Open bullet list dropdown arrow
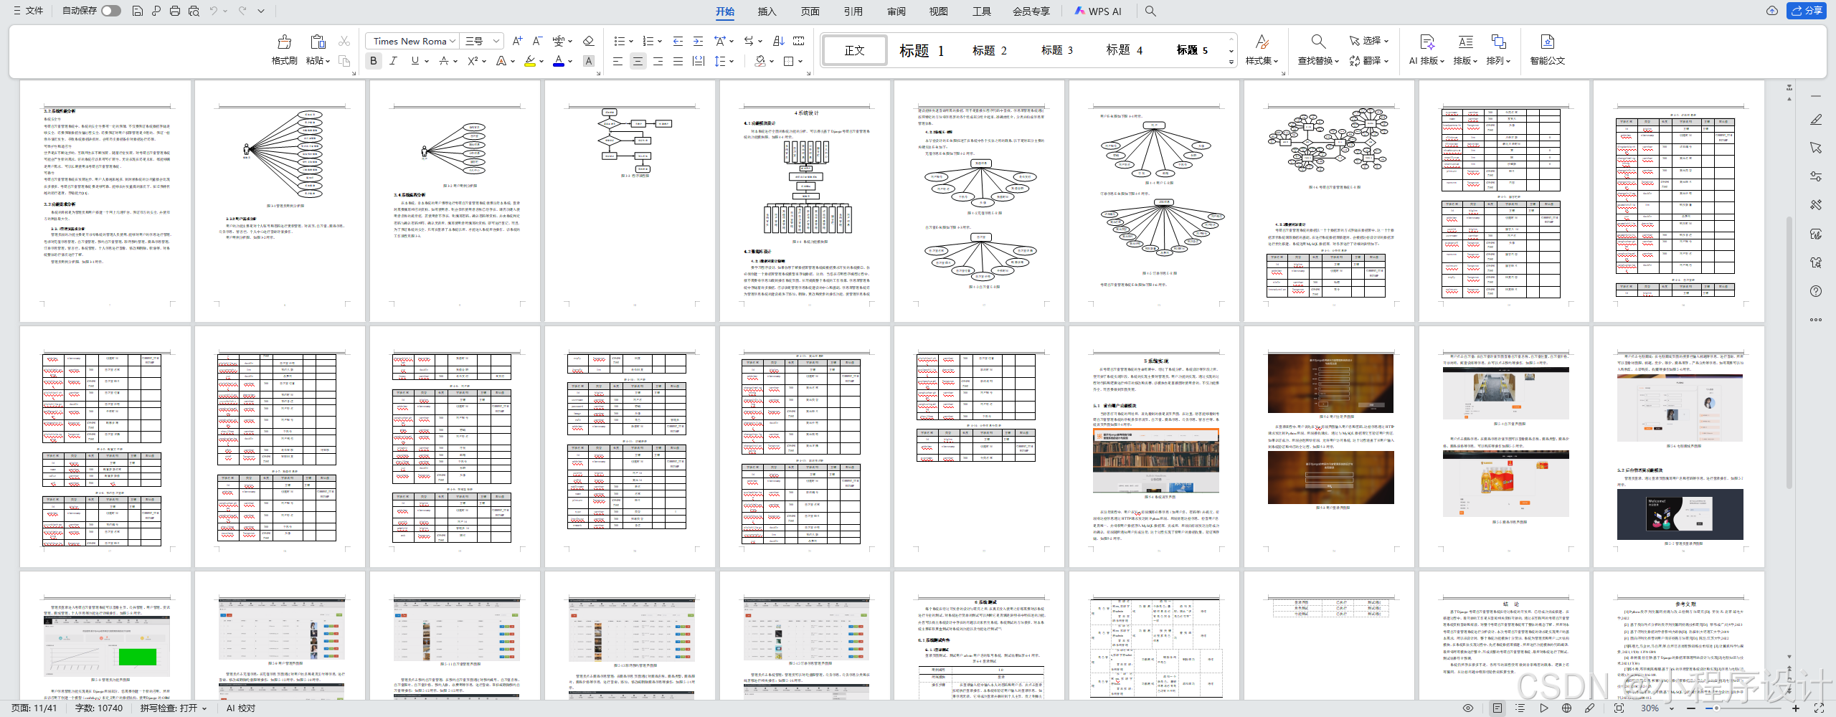Viewport: 1836px width, 717px height. point(631,42)
